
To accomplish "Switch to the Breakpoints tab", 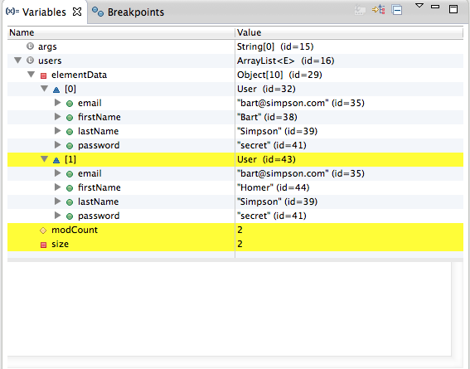I will tap(128, 12).
